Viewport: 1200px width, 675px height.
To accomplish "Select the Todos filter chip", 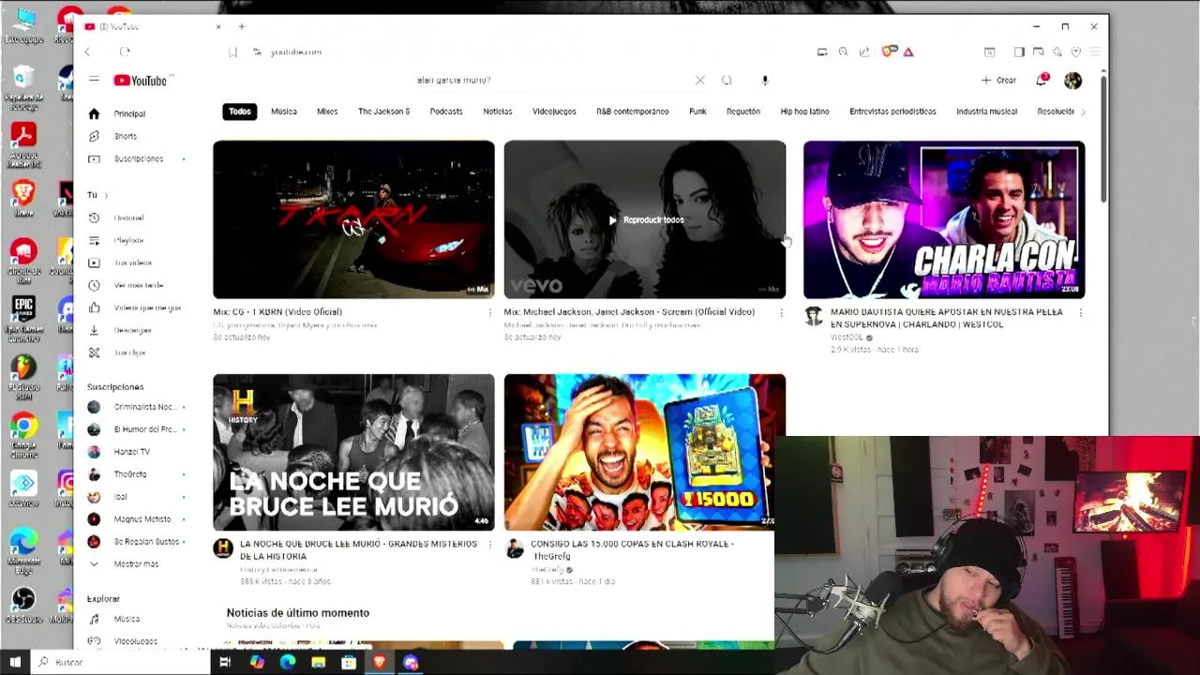I will coord(240,112).
